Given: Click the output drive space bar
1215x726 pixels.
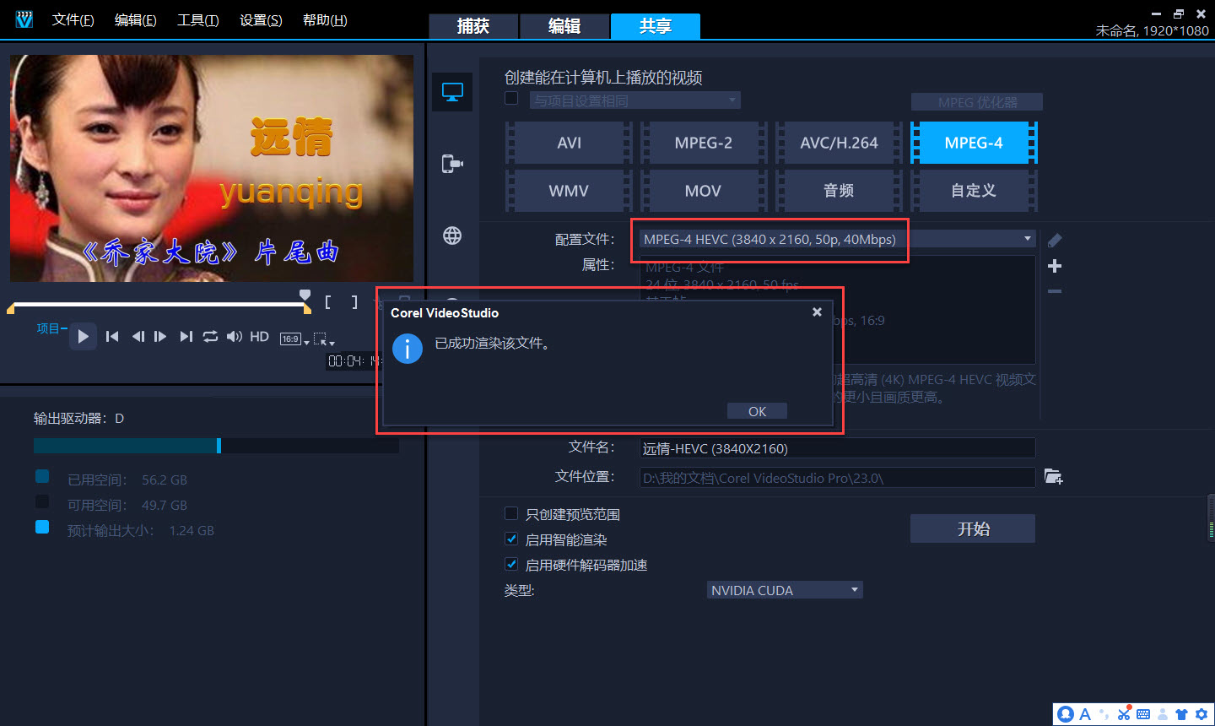Looking at the screenshot, I should [216, 445].
